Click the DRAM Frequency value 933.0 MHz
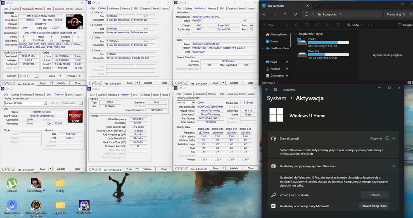The height and width of the screenshot is (218, 413). click(x=138, y=119)
